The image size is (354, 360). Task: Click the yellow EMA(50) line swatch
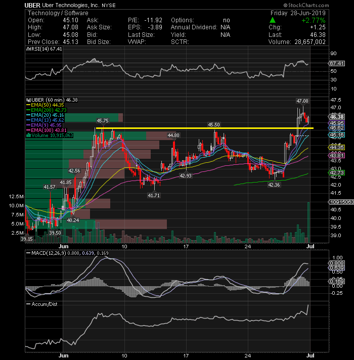click(x=28, y=105)
